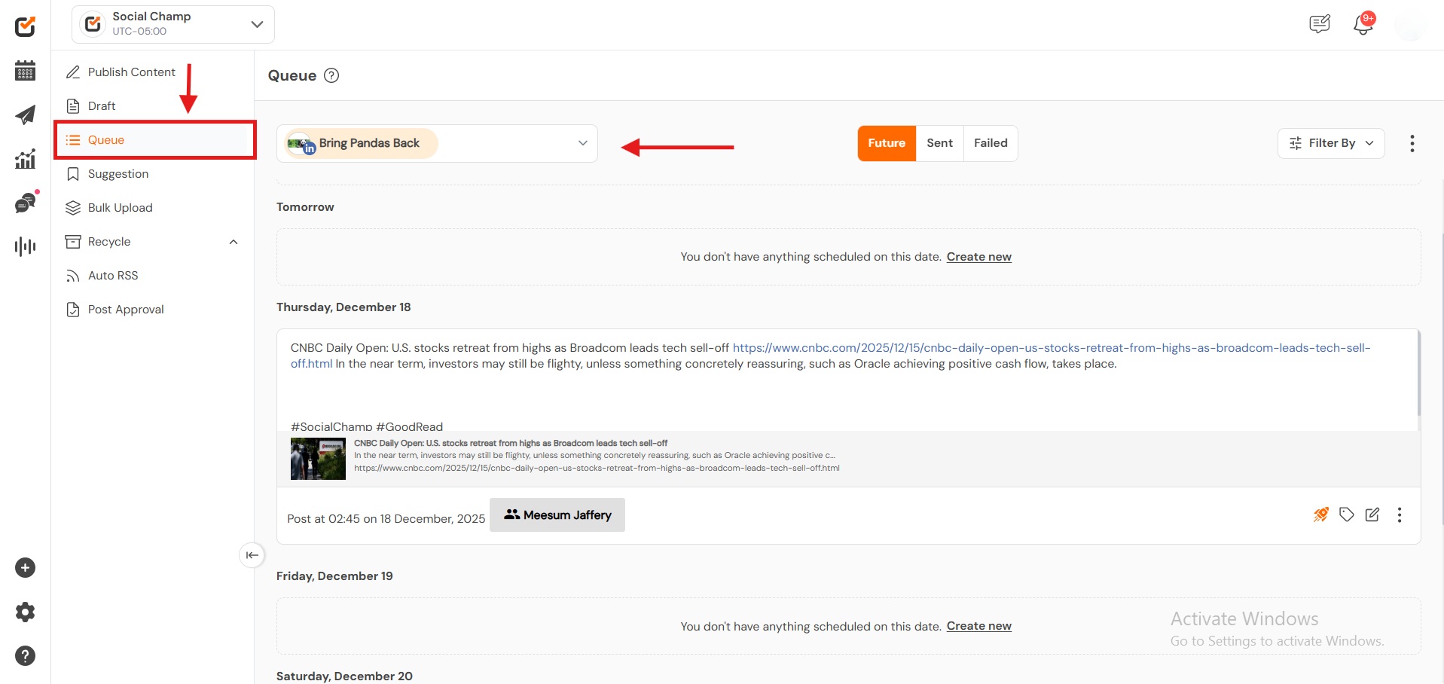The width and height of the screenshot is (1444, 684).
Task: Click the rocket boost icon on post
Action: [1320, 515]
